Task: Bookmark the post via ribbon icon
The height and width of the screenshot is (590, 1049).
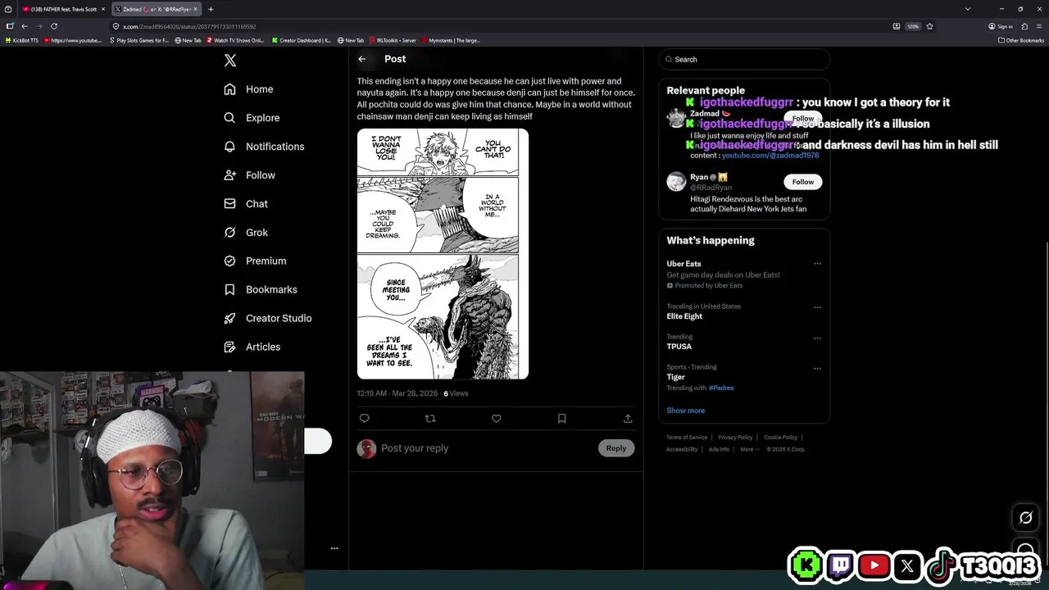Action: [x=561, y=419]
